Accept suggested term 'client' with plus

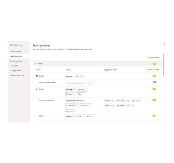click(x=111, y=101)
